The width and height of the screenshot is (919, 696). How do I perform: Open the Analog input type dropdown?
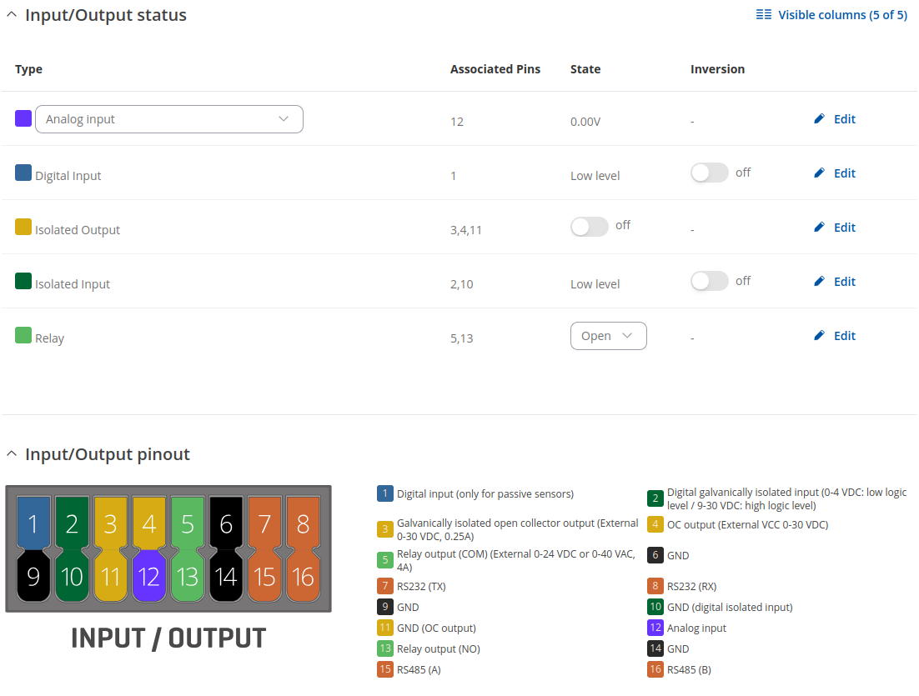point(168,119)
